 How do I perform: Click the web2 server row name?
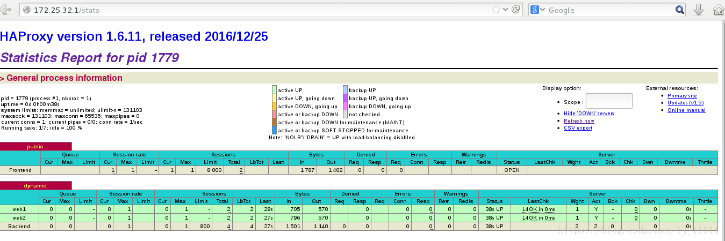click(19, 218)
